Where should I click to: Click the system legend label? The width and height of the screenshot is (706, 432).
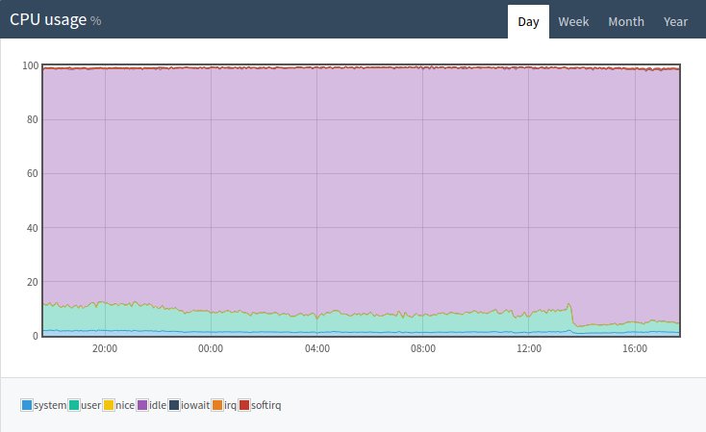point(50,405)
